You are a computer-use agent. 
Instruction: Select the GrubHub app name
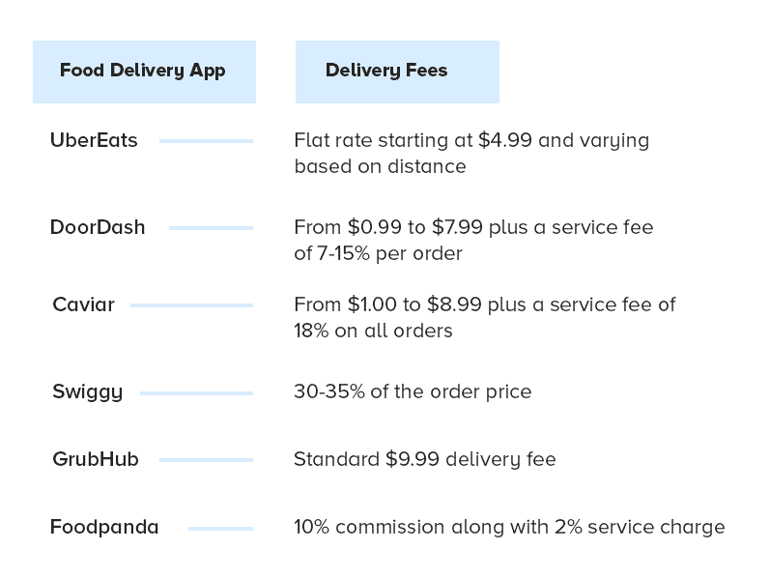[x=96, y=459]
